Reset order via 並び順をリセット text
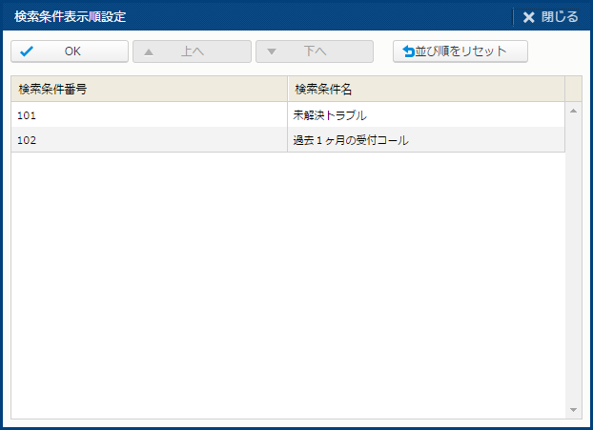The image size is (593, 430). click(466, 51)
